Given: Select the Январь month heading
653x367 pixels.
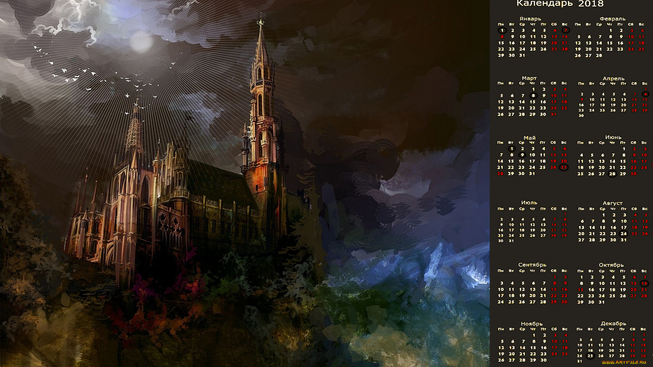Looking at the screenshot, I should 530,19.
